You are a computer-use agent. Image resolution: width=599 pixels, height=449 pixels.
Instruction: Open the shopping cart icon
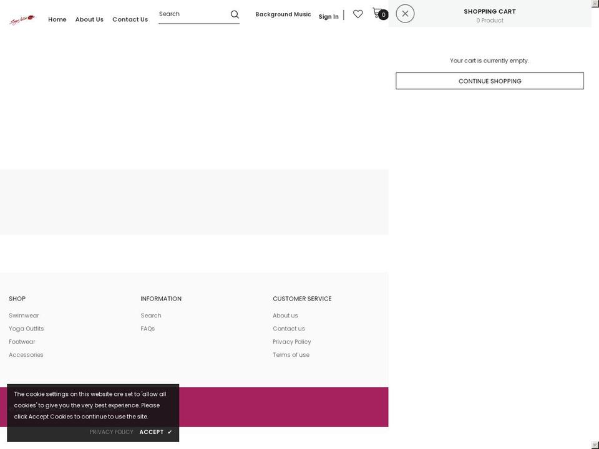[377, 13]
